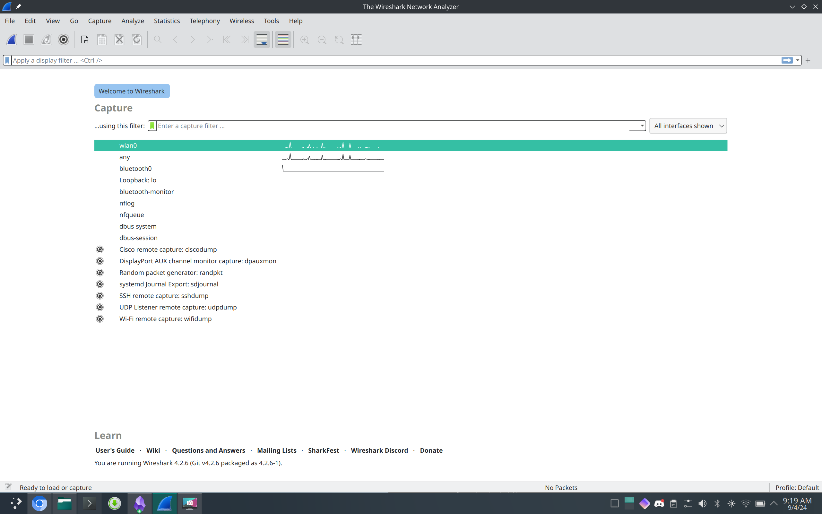Viewport: 822px width, 514px height.
Task: Open capture filter history dropdown arrow
Action: click(x=642, y=126)
